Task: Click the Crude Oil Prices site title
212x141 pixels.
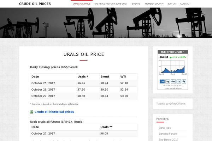Action: coord(35,4)
